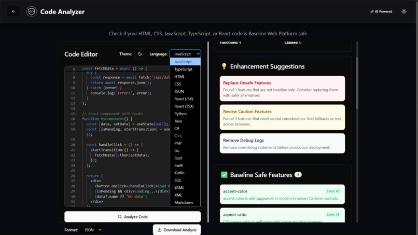Open the Review Caution Features suggestion
Screen dimensions: 418x235
(282, 117)
